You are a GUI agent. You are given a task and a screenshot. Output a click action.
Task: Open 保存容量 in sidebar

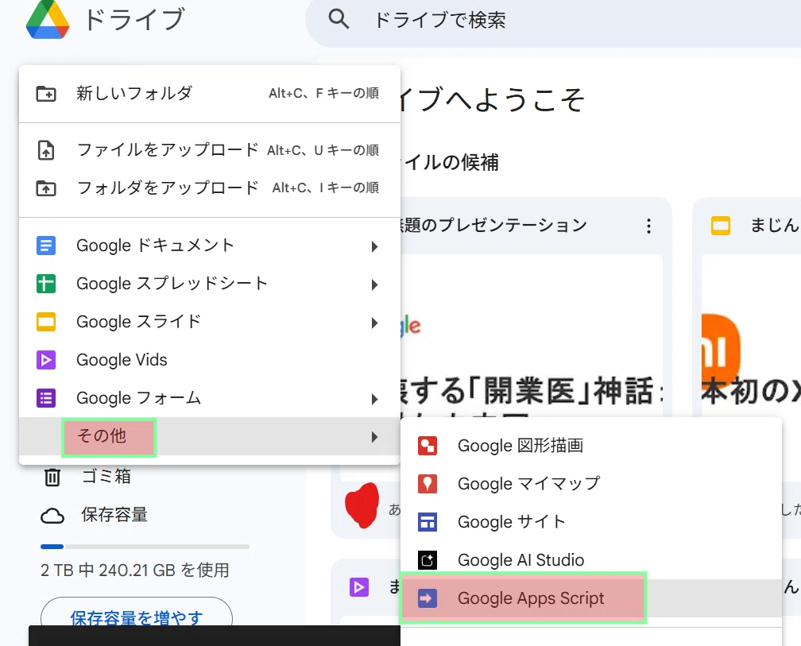click(x=114, y=515)
